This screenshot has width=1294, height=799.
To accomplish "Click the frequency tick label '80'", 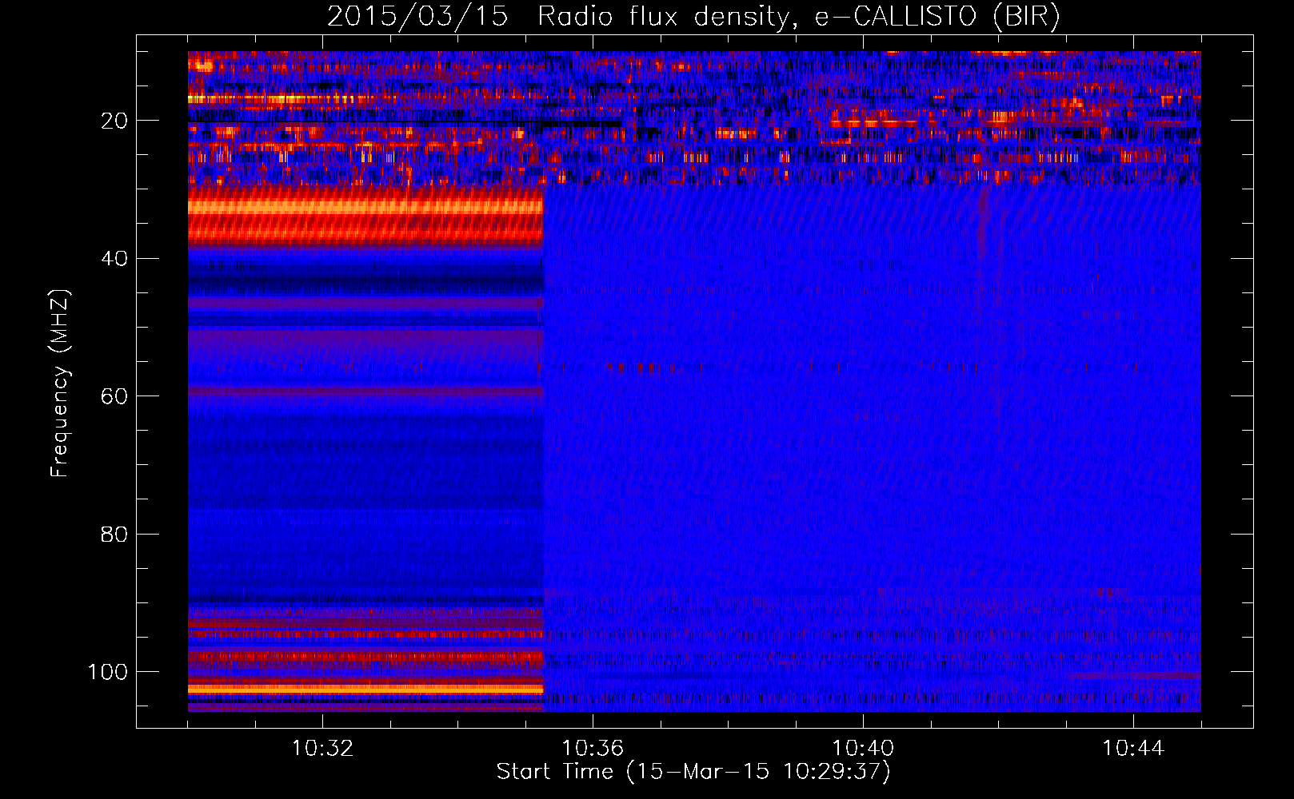I will pos(115,534).
